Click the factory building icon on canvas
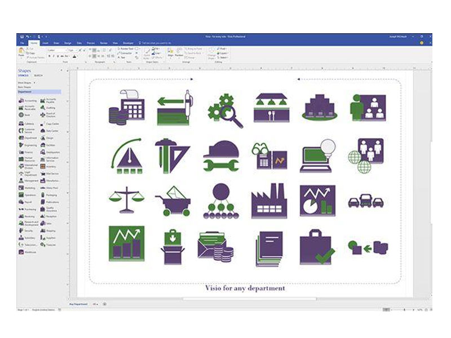The width and height of the screenshot is (451, 338). (269, 201)
